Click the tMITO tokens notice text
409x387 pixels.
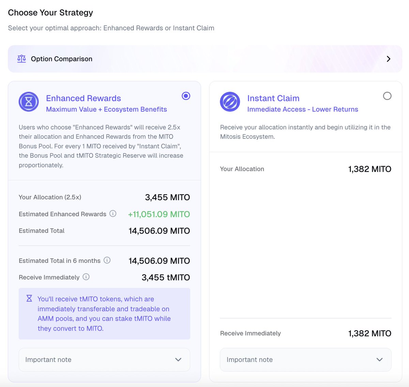point(104,314)
